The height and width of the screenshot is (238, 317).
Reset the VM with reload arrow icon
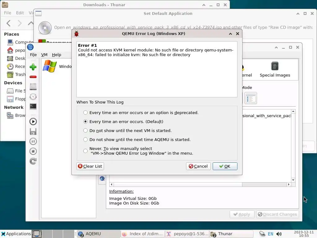[33, 161]
